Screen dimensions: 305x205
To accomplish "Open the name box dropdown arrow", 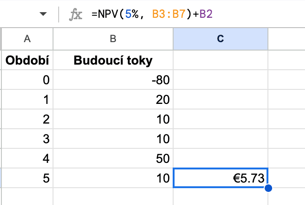I will pyautogui.click(x=44, y=15).
